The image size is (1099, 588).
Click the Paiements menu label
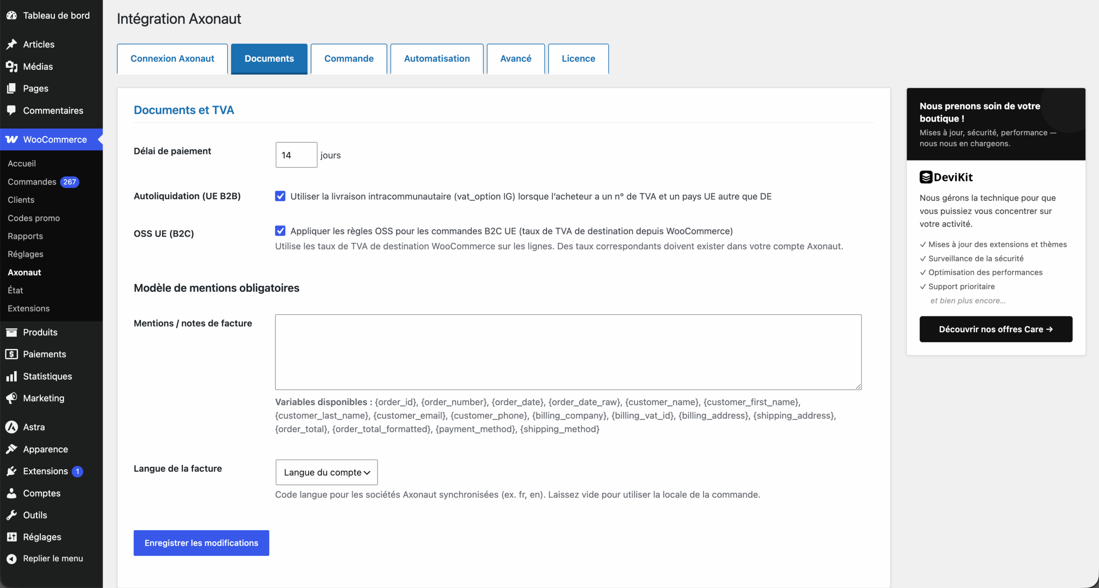(45, 354)
